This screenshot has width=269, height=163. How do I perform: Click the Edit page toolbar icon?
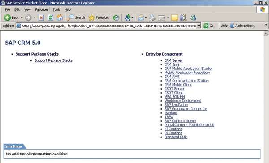coord(161,17)
